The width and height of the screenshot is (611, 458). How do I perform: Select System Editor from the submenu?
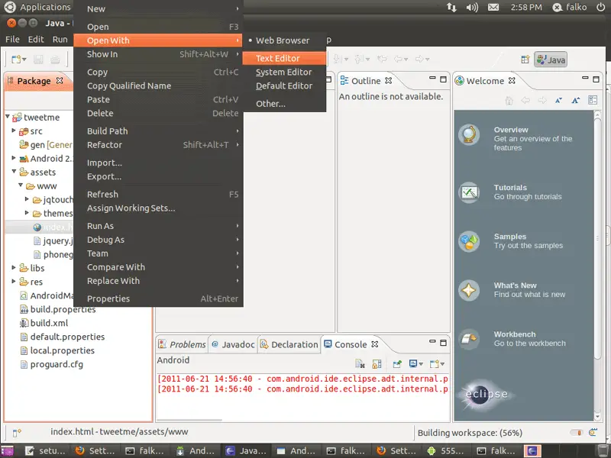pos(283,72)
